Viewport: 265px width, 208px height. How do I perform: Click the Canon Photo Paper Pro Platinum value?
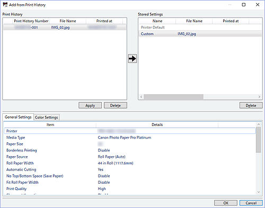tap(125, 138)
